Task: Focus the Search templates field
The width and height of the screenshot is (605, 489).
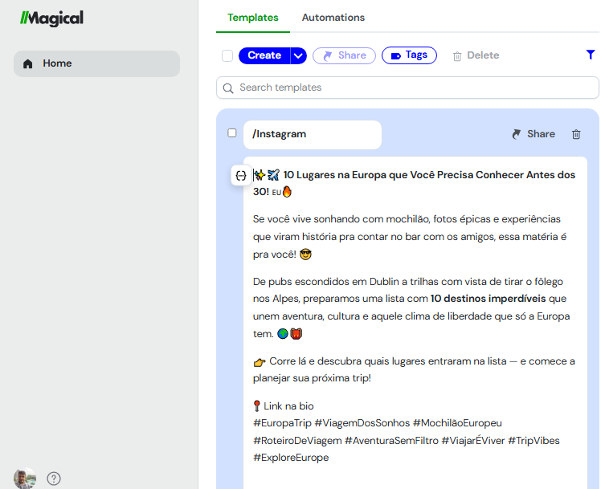Action: [x=407, y=88]
